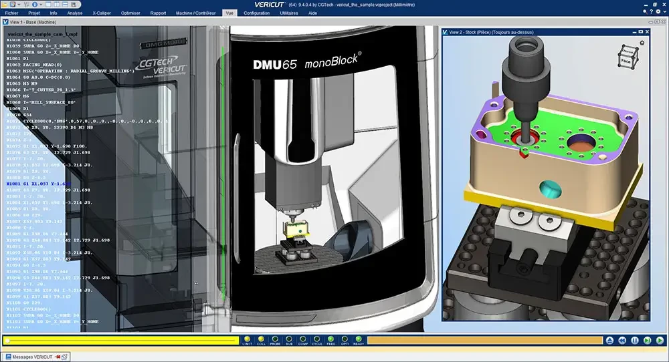Select NC line N1068 T='MILL_SURFACE_80'
The height and width of the screenshot is (362, 669).
coord(41,102)
